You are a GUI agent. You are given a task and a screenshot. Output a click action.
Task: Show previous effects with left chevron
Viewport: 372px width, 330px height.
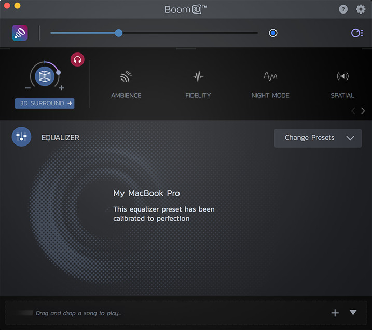[x=353, y=111]
